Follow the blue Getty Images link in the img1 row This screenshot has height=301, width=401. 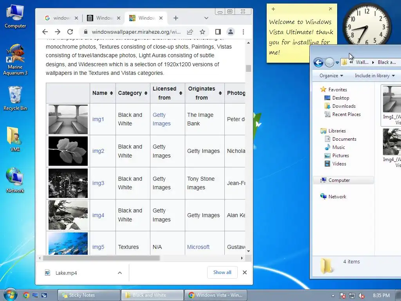pos(162,119)
